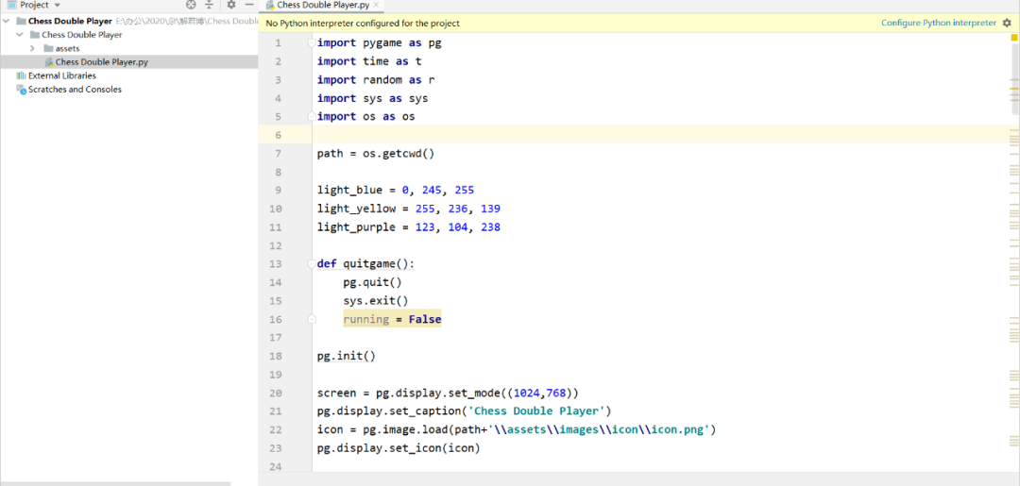Fold the import block at line 1
1020x486 pixels.
313,42
